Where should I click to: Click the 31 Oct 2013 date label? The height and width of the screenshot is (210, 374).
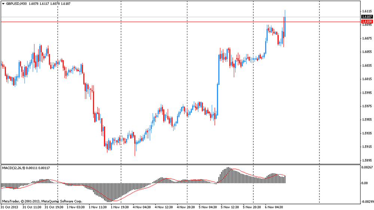pyautogui.click(x=10, y=206)
